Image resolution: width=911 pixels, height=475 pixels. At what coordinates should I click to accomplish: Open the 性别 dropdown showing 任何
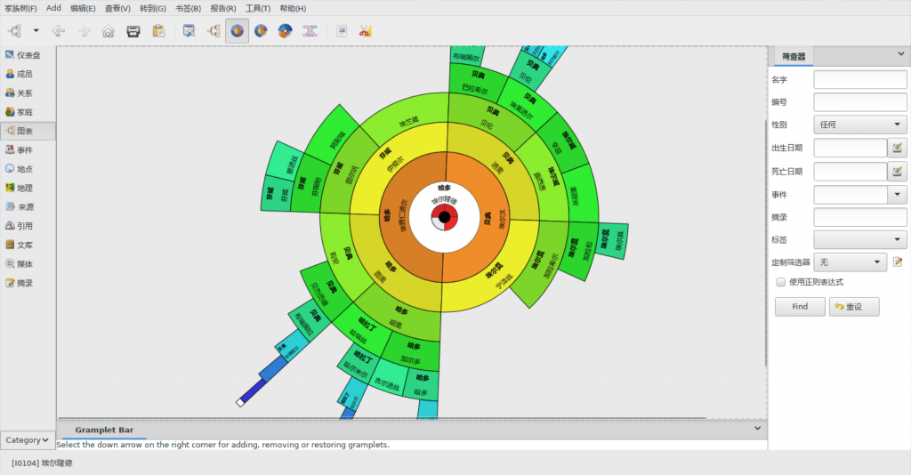(859, 125)
